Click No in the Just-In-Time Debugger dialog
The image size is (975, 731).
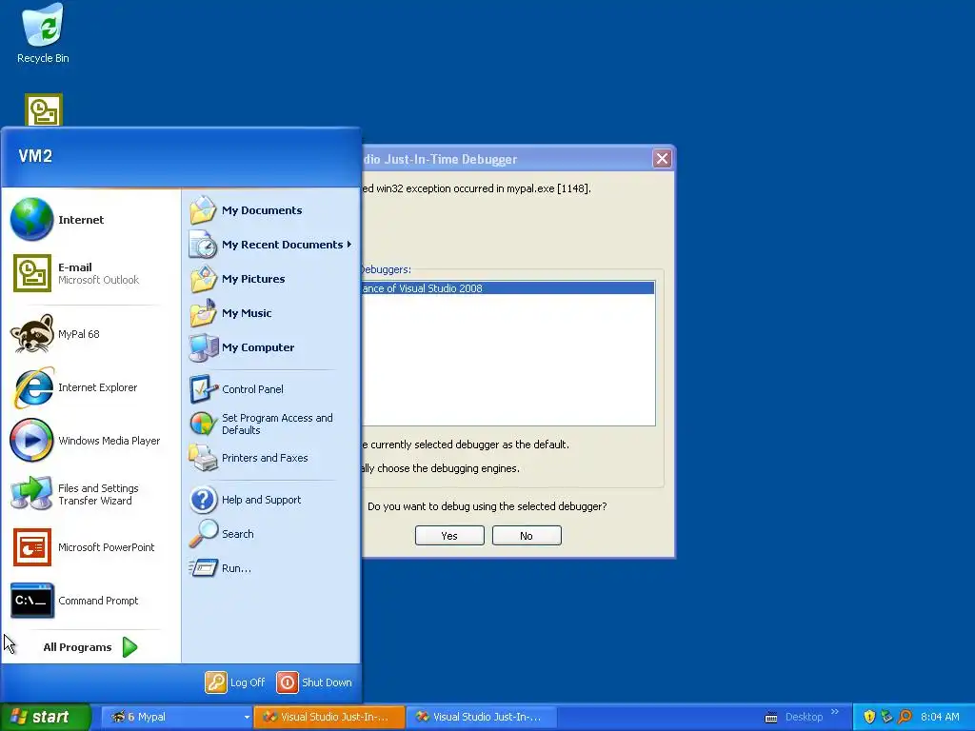tap(527, 536)
